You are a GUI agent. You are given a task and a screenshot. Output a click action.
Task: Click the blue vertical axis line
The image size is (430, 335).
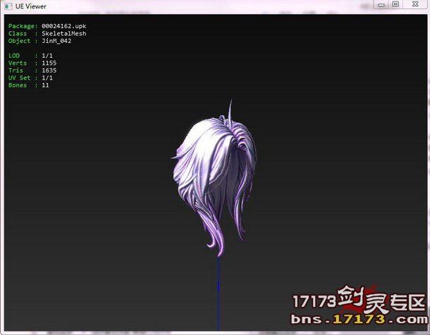(x=219, y=293)
